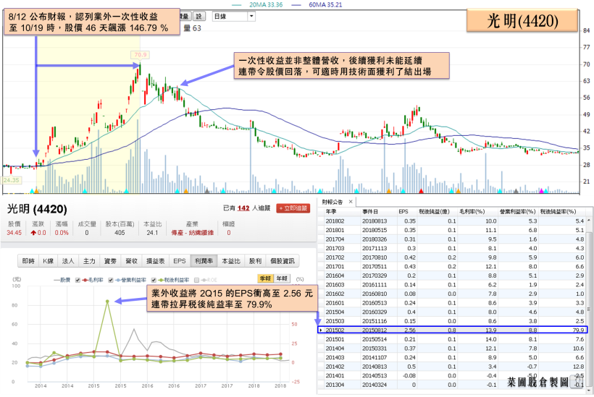Toggle the 營業利益率 checkbox in the chart legend

pos(111,280)
